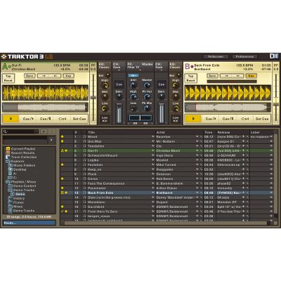Image resolution: width=281 pixels, height=281 pixels.
Task: Open the Preferences button
Action: [244, 56]
